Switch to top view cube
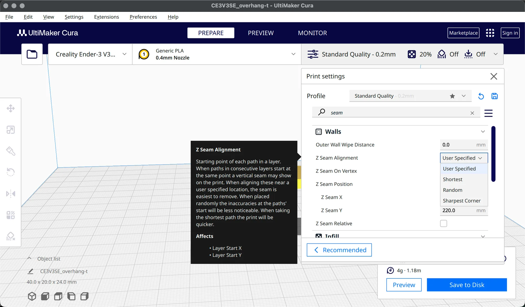This screenshot has width=525, height=307. click(x=58, y=296)
